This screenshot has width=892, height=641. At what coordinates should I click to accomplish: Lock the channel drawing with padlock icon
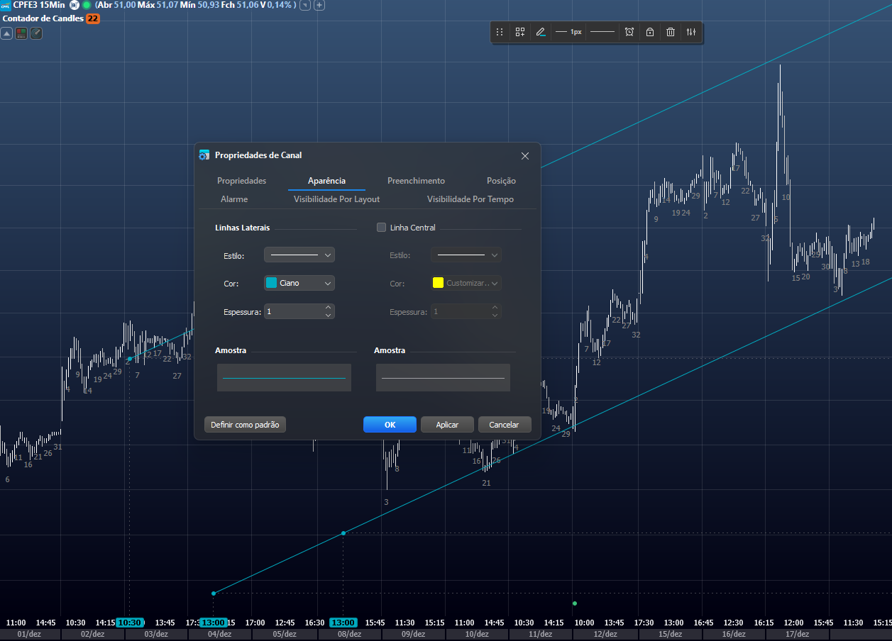(x=649, y=32)
